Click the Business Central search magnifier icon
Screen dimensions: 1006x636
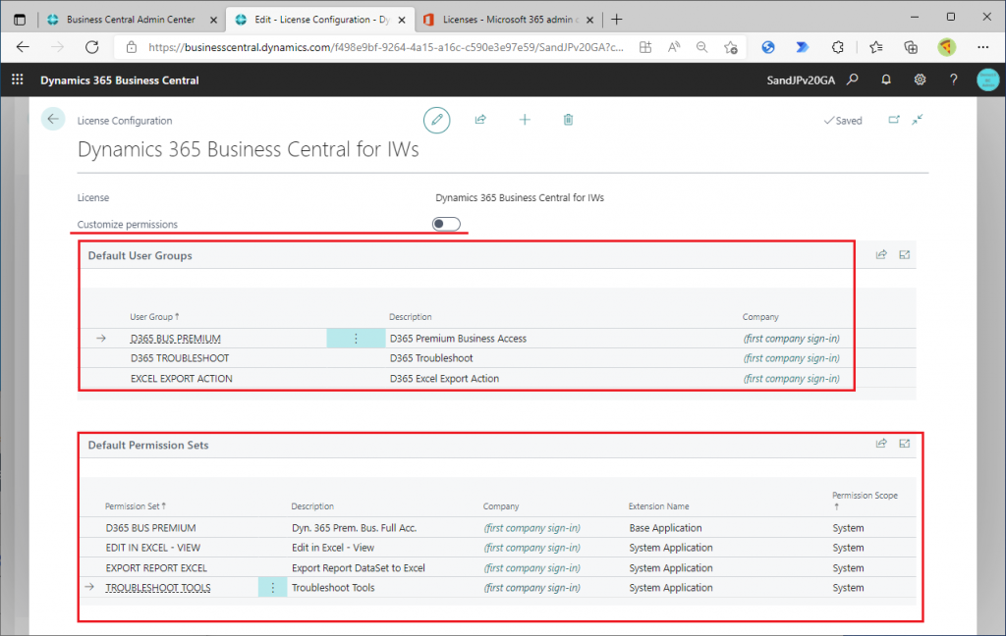click(853, 79)
